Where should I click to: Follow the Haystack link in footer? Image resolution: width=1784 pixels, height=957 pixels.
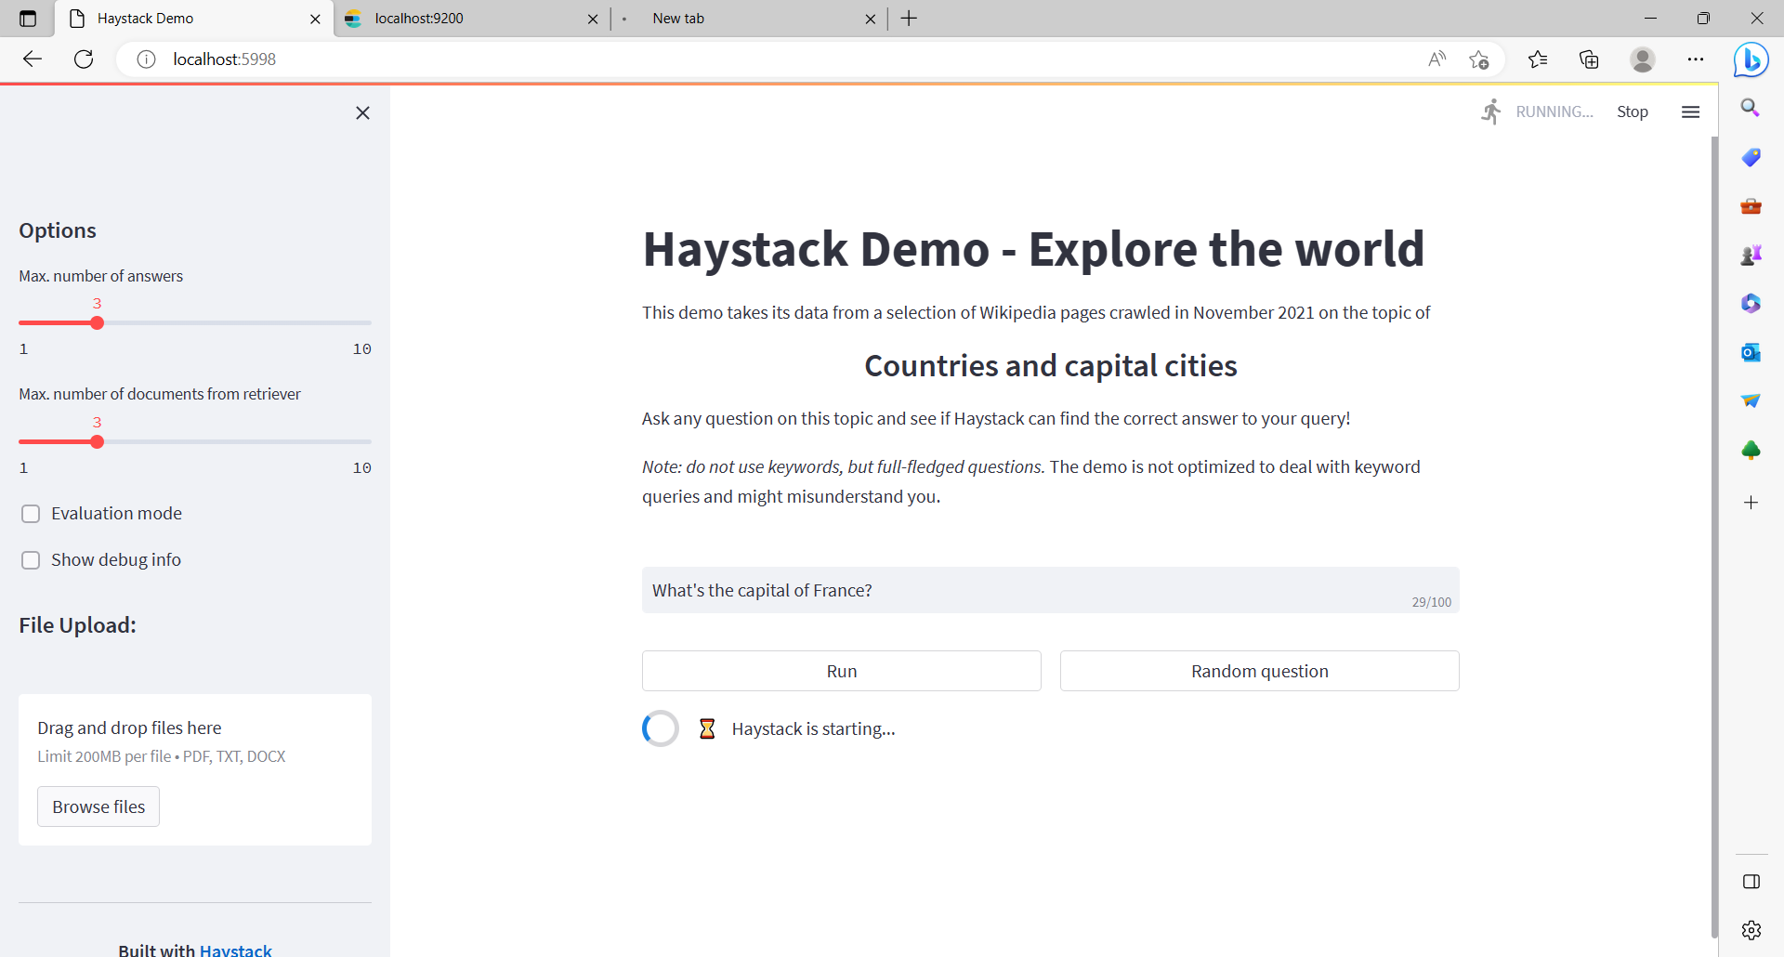[236, 950]
